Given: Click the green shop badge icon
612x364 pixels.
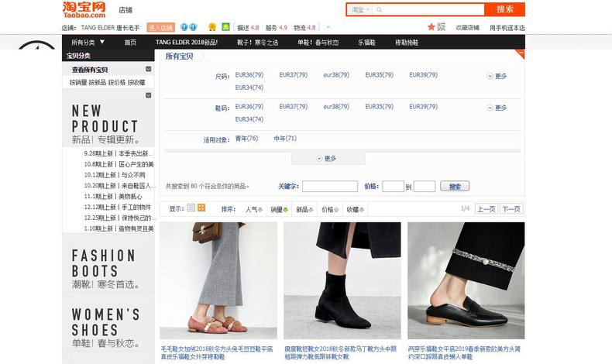Looking at the screenshot, I should [x=225, y=27].
